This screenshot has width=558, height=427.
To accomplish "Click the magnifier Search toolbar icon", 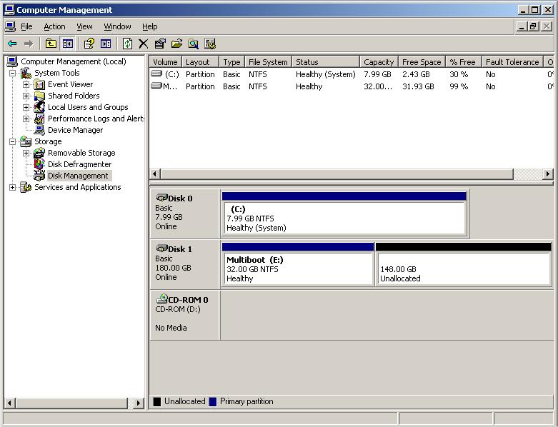I will (193, 44).
